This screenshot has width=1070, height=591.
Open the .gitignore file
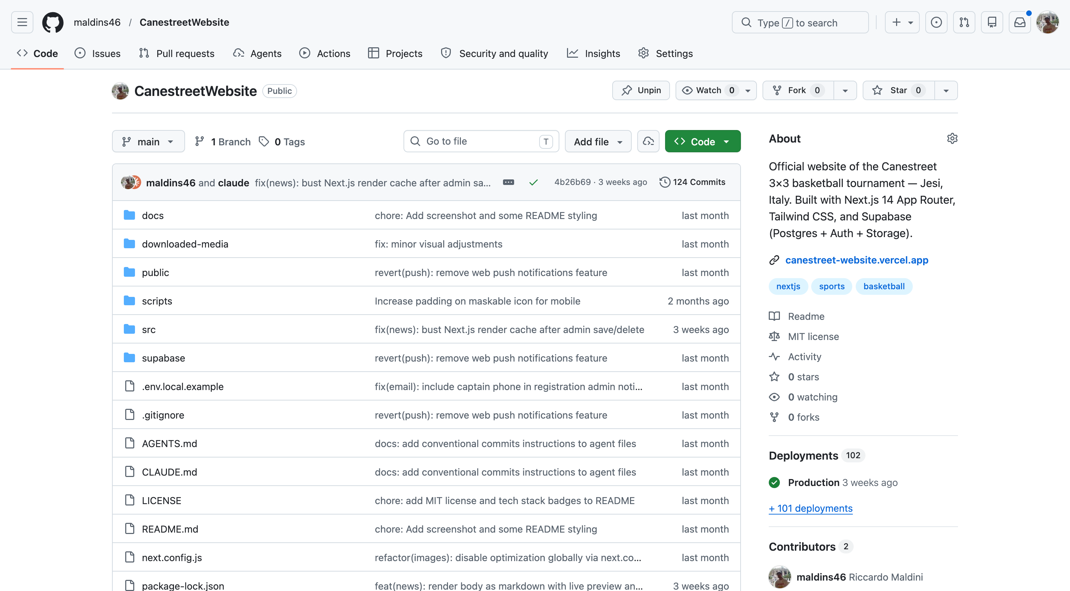click(163, 415)
